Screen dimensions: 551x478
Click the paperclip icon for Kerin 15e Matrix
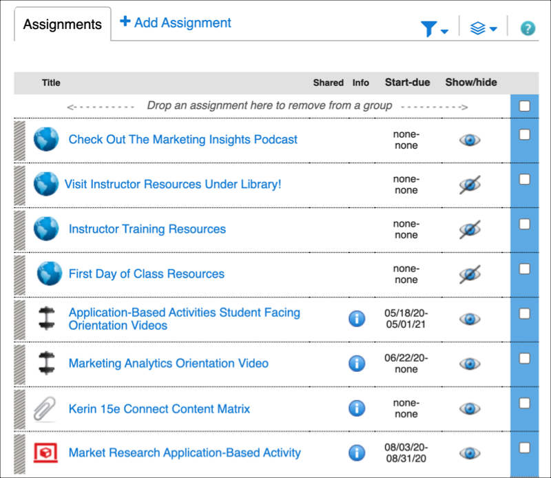[x=45, y=408]
